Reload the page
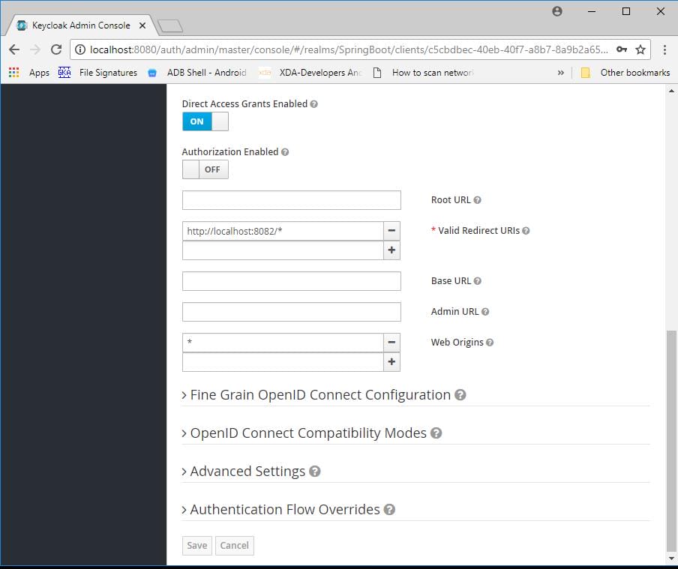Viewport: 678px width, 569px height. coord(56,47)
